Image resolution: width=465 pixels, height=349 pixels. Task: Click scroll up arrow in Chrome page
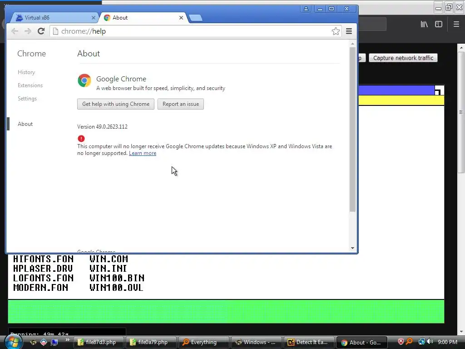point(352,44)
